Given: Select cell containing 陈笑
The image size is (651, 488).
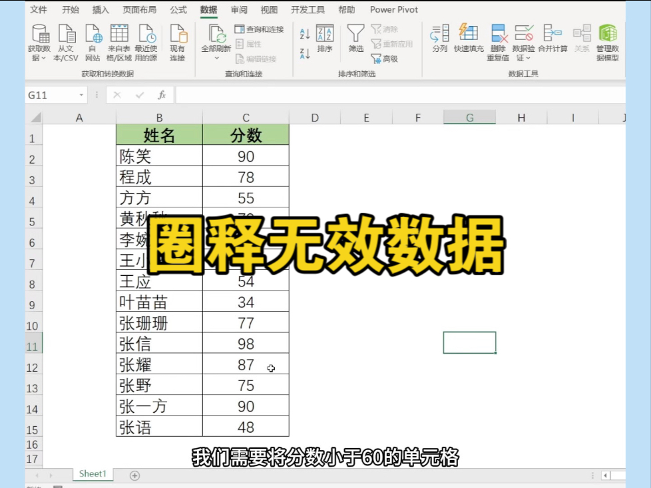Looking at the screenshot, I should [159, 156].
